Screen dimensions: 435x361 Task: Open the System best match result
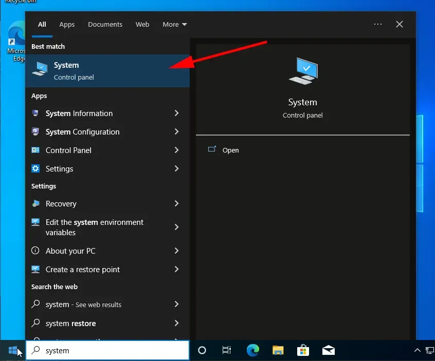click(107, 71)
